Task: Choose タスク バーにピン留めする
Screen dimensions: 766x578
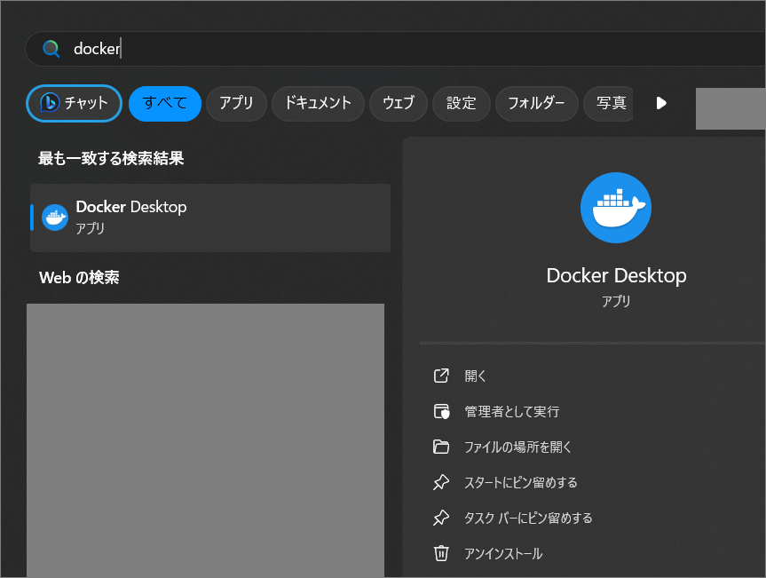Action: coord(528,518)
